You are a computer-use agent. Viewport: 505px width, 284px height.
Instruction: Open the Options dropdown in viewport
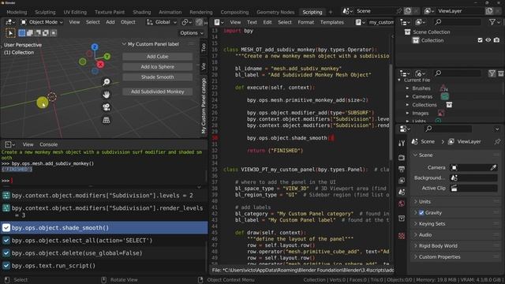(x=192, y=33)
